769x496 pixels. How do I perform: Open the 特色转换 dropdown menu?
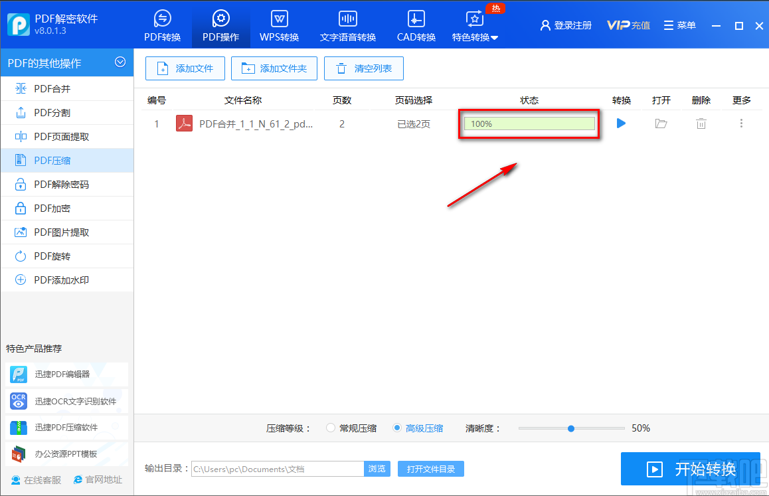(x=475, y=25)
